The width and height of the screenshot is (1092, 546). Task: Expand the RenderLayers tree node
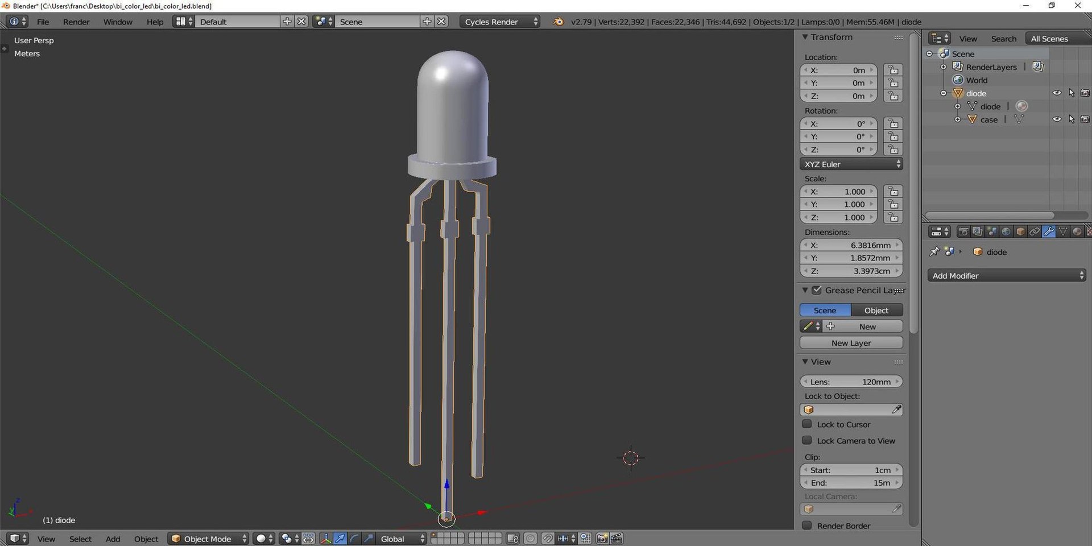tap(944, 67)
